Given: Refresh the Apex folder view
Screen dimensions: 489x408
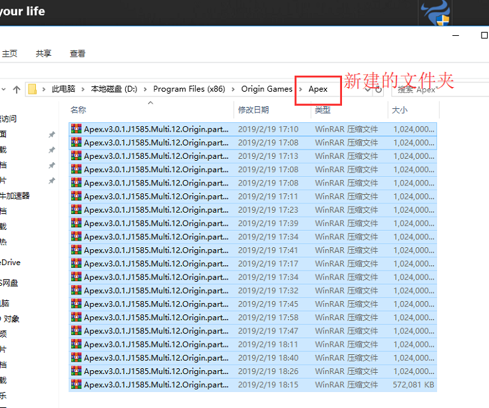Looking at the screenshot, I should point(379,90).
